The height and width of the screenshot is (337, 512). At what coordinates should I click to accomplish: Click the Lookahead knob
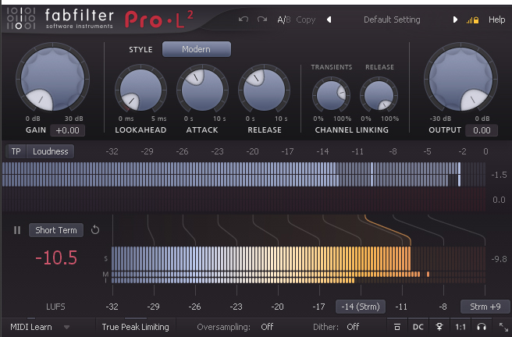tap(140, 90)
